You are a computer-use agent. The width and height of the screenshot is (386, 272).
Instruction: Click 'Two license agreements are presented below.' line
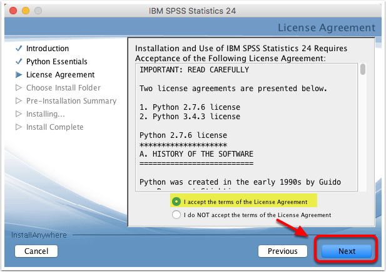tap(233, 89)
